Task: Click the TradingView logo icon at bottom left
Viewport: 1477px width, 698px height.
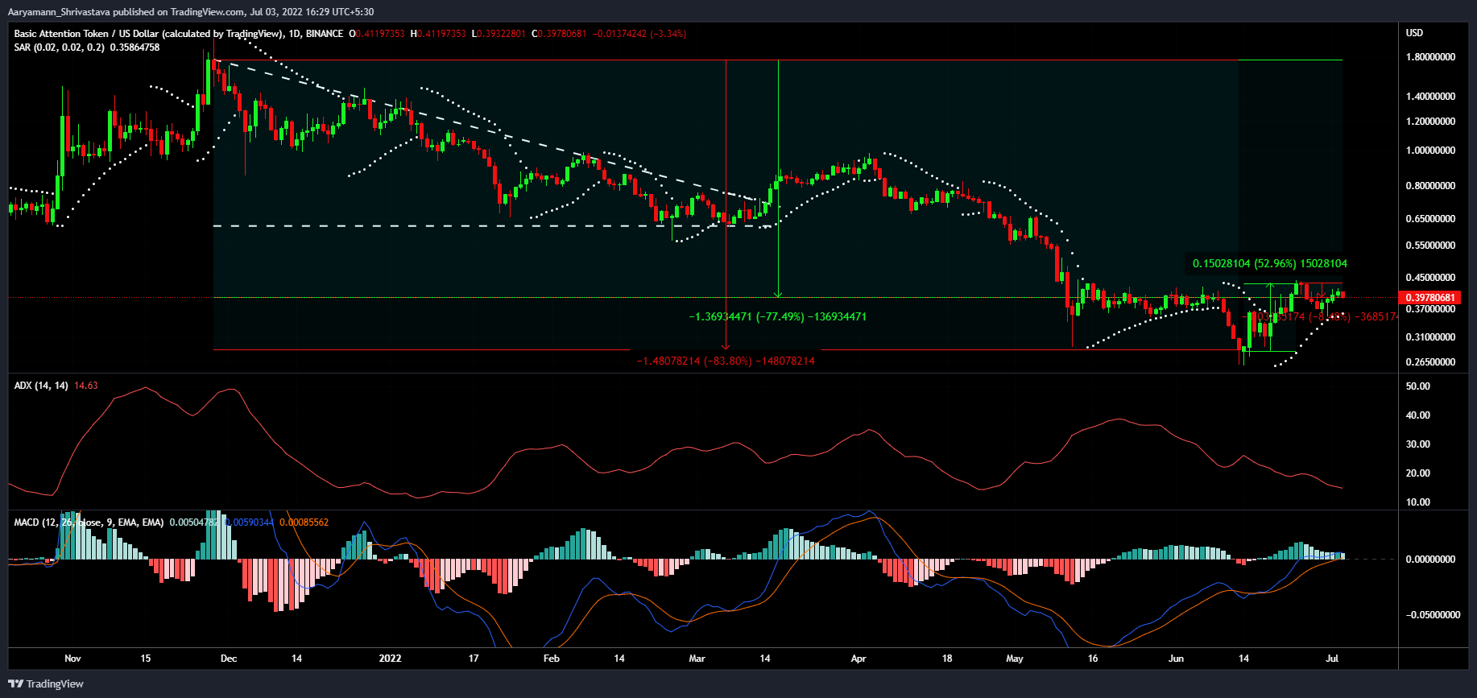Action: [15, 684]
